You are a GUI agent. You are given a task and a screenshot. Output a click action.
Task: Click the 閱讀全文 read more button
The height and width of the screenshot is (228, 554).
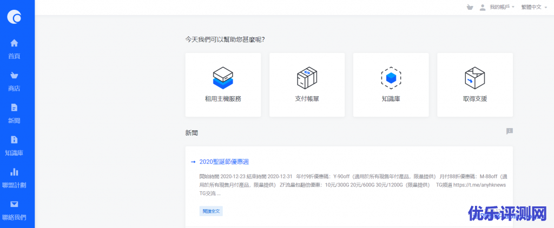point(211,211)
